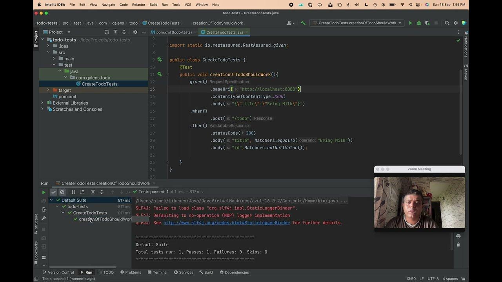Click the Wi-Fi icon in macOS menu bar
502x282 pixels.
pyautogui.click(x=402, y=5)
